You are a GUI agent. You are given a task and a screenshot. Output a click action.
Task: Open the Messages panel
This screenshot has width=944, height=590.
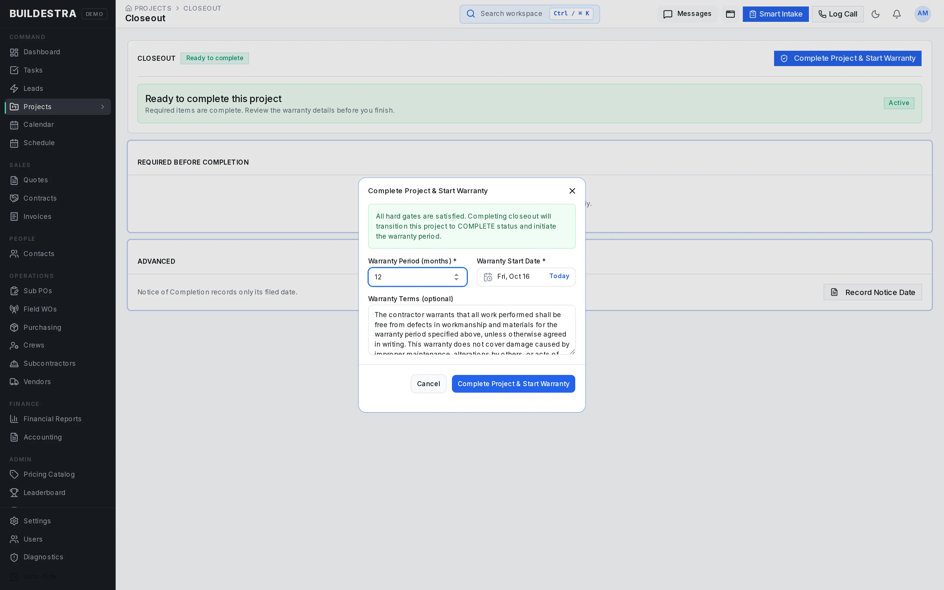pyautogui.click(x=687, y=14)
